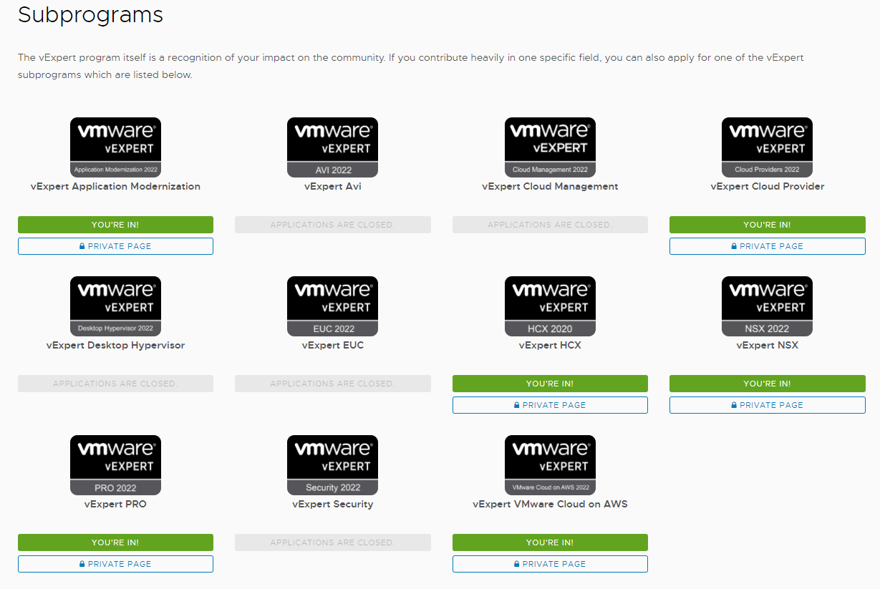
Task: Open Private Page for Application Modernization
Action: 115,246
